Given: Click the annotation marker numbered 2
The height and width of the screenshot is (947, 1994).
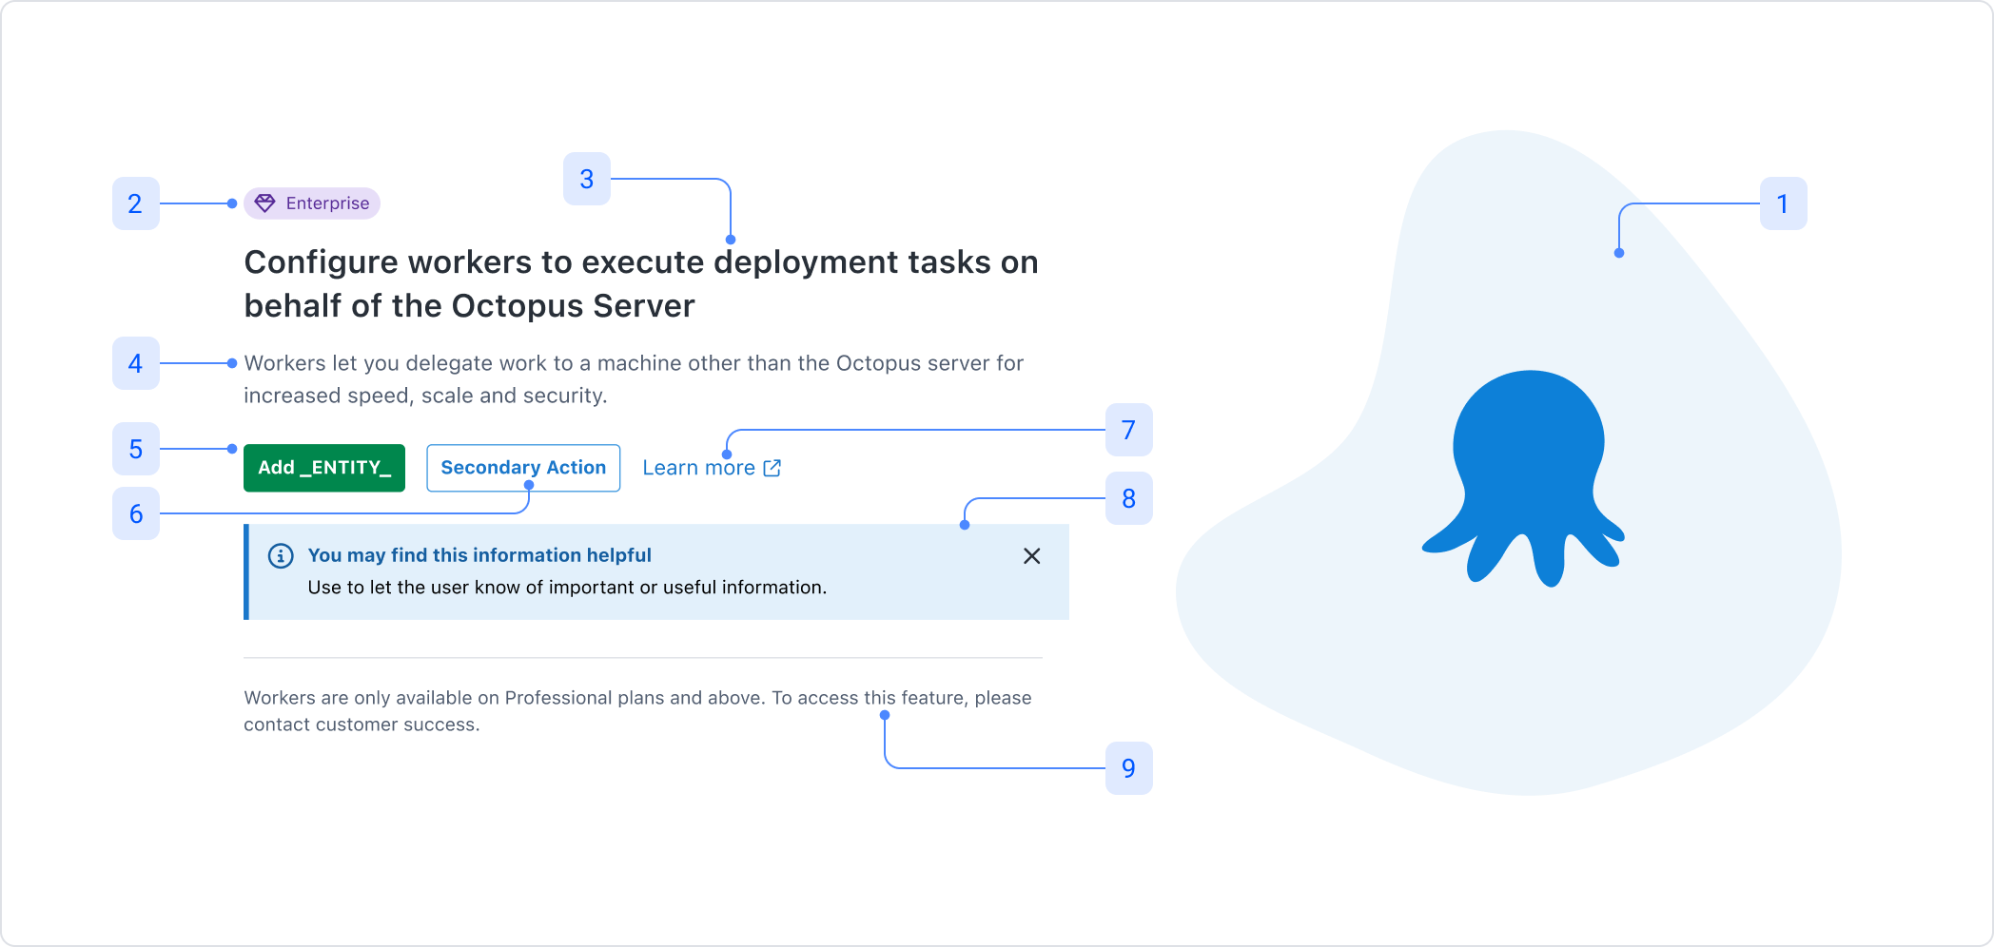Looking at the screenshot, I should tap(135, 203).
